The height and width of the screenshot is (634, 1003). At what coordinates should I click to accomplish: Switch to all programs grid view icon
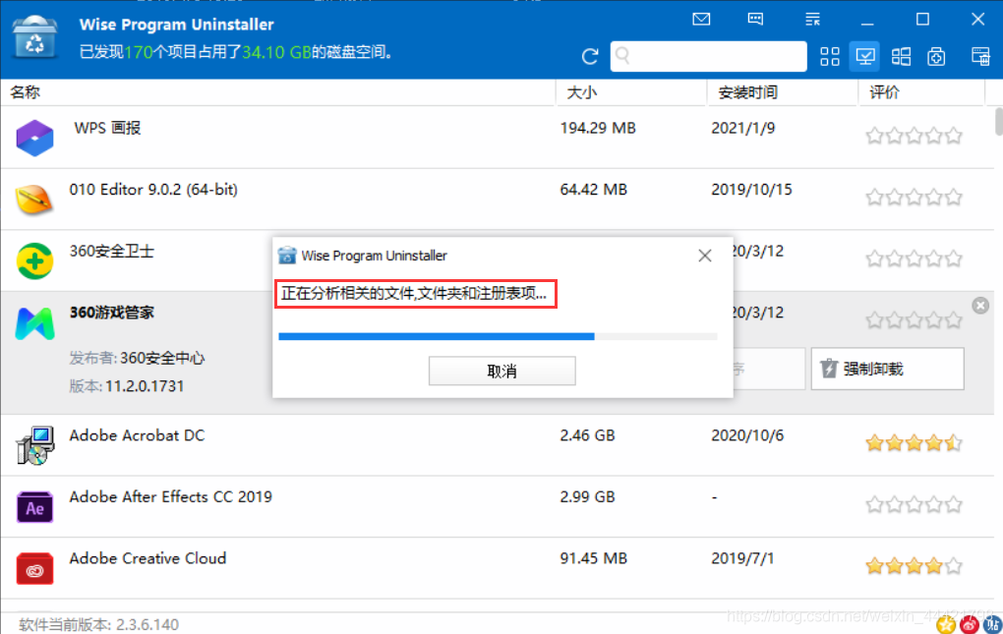coord(830,56)
